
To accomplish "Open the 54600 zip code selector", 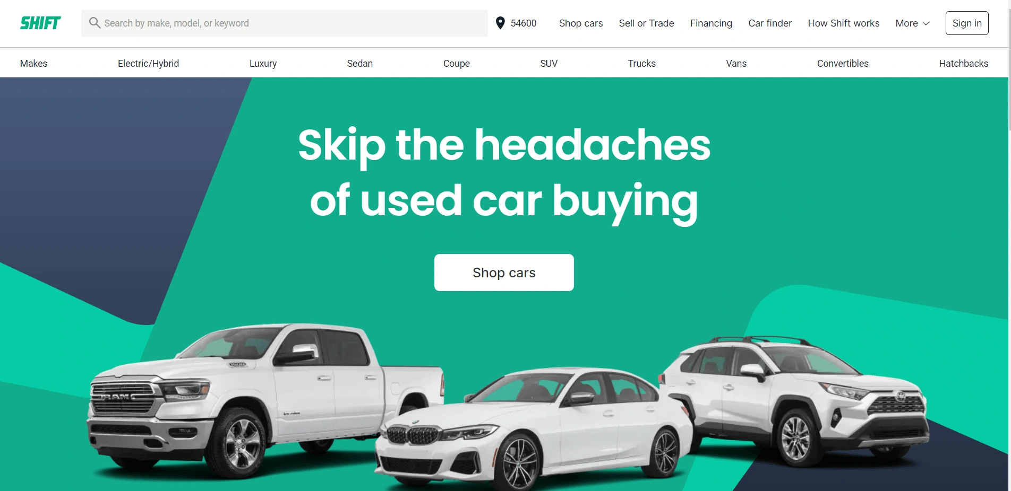I will [x=516, y=23].
